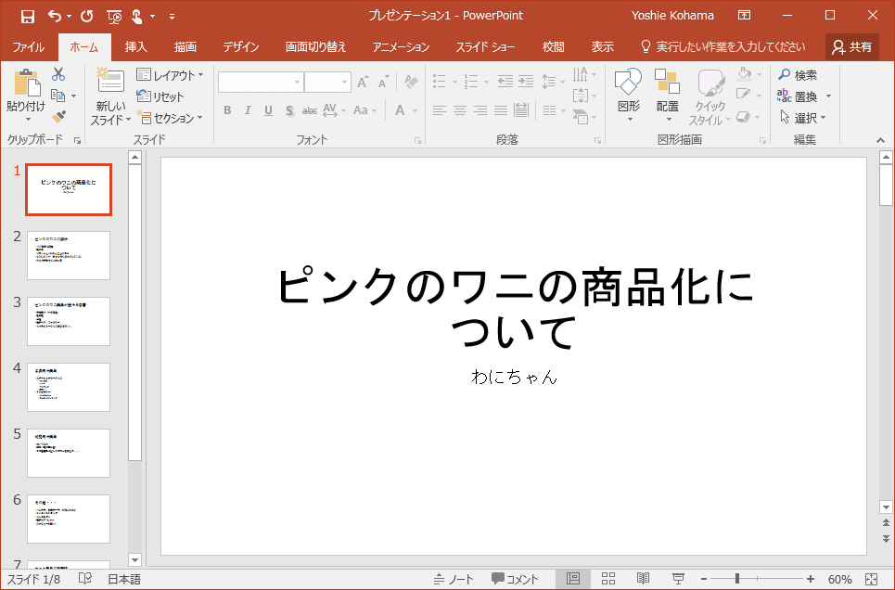Click the Format Painter brush icon
The width and height of the screenshot is (895, 590).
coord(58,116)
